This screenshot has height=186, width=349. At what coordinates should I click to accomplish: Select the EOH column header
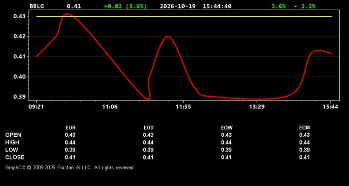click(70, 128)
